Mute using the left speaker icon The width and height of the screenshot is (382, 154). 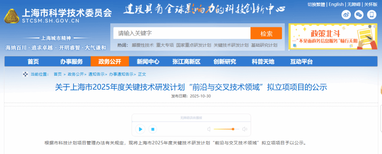pos(209,129)
